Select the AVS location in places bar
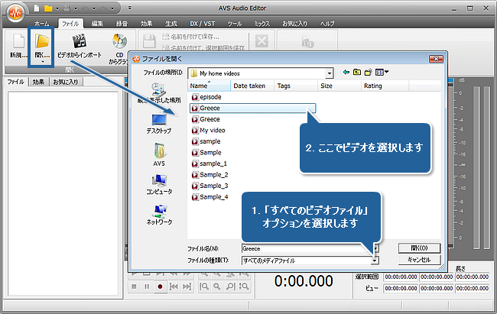Viewport: 497px width, 314px height. (x=159, y=154)
